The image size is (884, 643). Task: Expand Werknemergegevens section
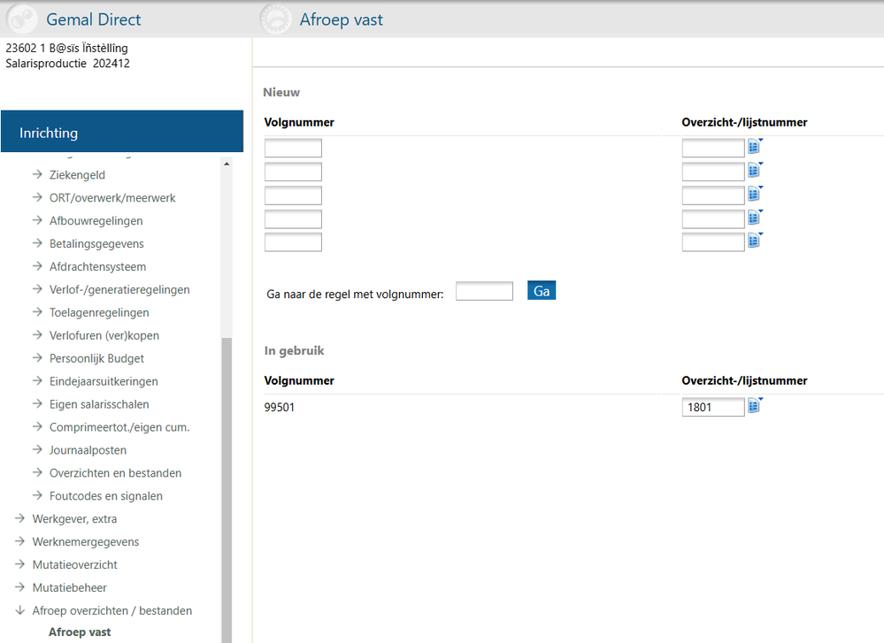click(86, 542)
